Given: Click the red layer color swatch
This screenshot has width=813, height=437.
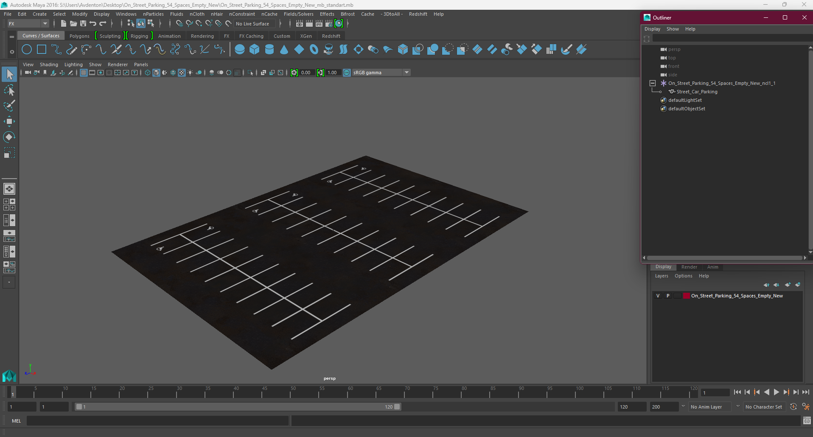Looking at the screenshot, I should coord(686,296).
